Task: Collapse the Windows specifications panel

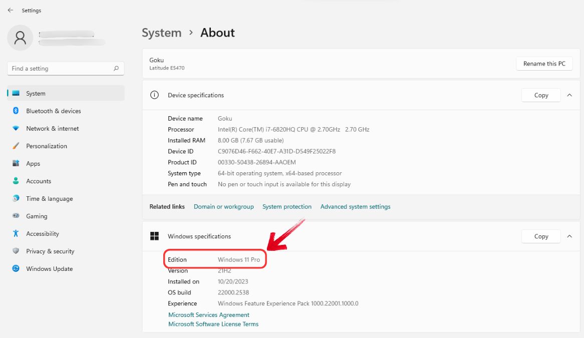Action: (569, 236)
